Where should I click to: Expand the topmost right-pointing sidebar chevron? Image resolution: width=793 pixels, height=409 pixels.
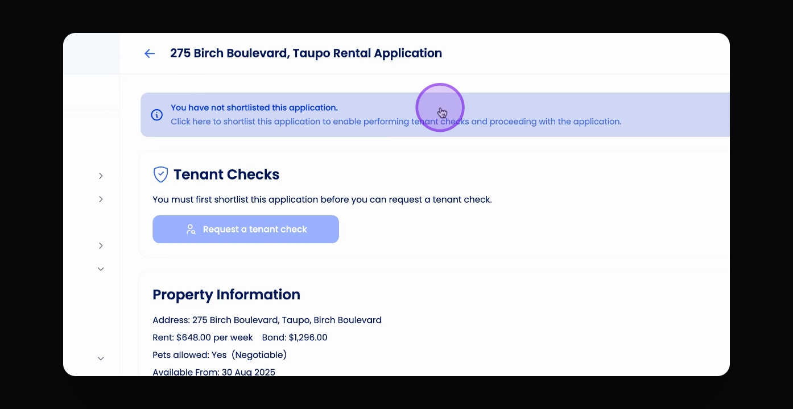point(101,176)
